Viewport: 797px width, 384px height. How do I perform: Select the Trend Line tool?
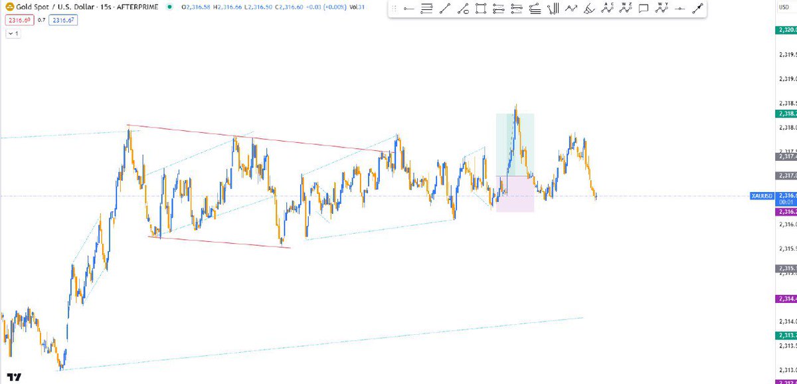pos(445,9)
